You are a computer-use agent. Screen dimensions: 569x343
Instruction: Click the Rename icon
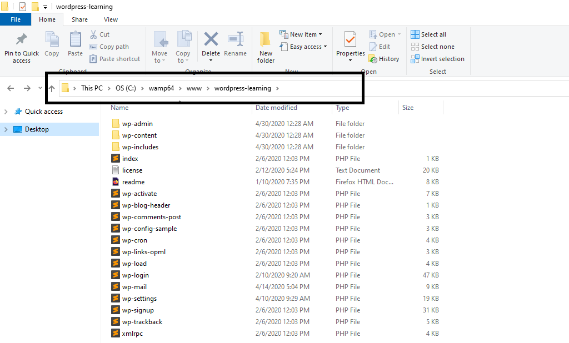pyautogui.click(x=235, y=39)
